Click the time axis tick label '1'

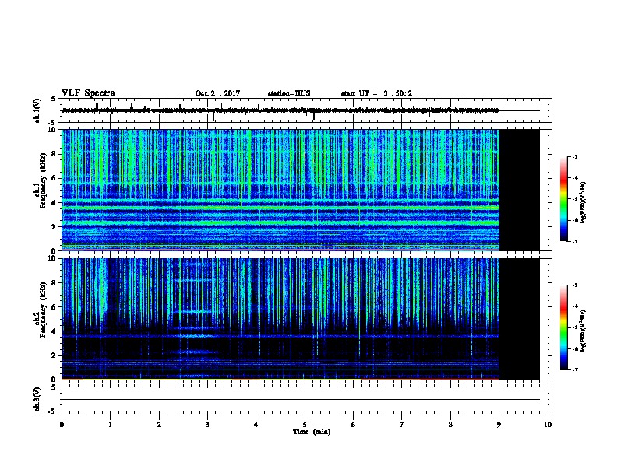pos(110,425)
